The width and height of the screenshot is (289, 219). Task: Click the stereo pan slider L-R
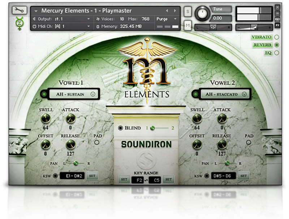click(213, 28)
